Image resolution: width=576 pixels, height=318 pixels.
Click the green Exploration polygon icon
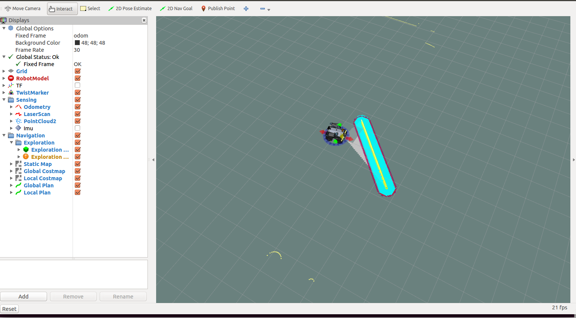tap(26, 149)
